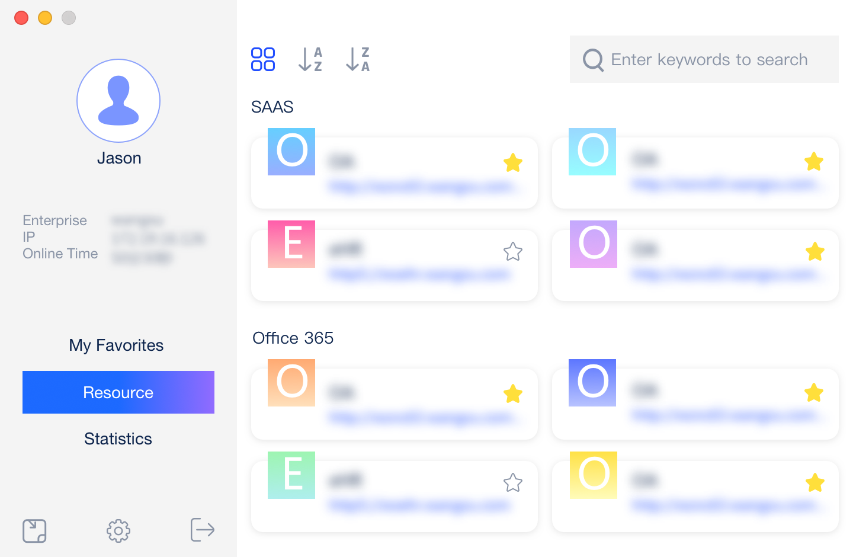Click the logout exit icon
Image resolution: width=853 pixels, height=557 pixels.
pos(203,530)
